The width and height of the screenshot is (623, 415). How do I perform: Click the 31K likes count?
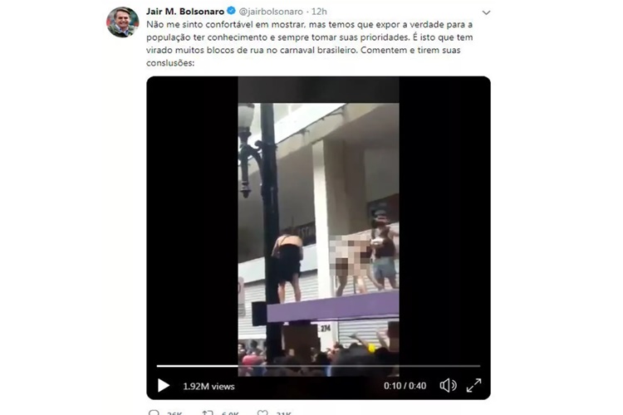(x=284, y=413)
